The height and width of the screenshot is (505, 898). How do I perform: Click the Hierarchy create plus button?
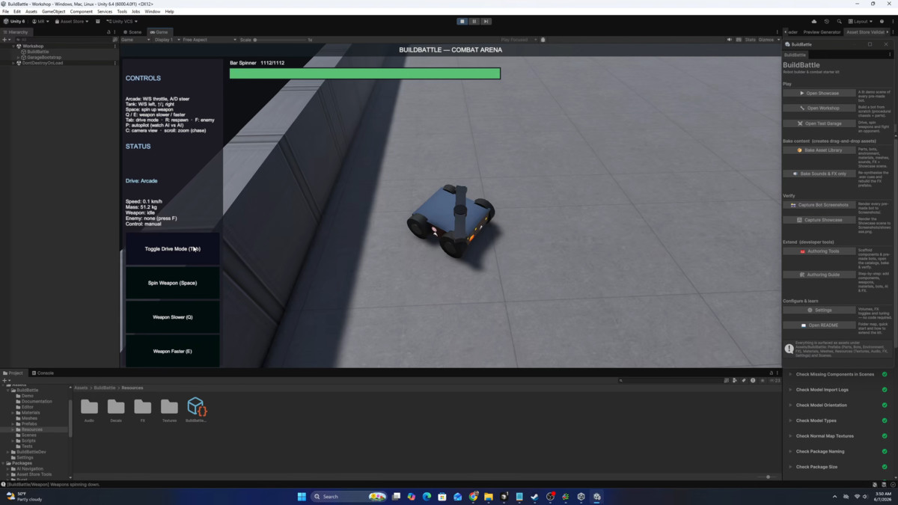coord(6,40)
